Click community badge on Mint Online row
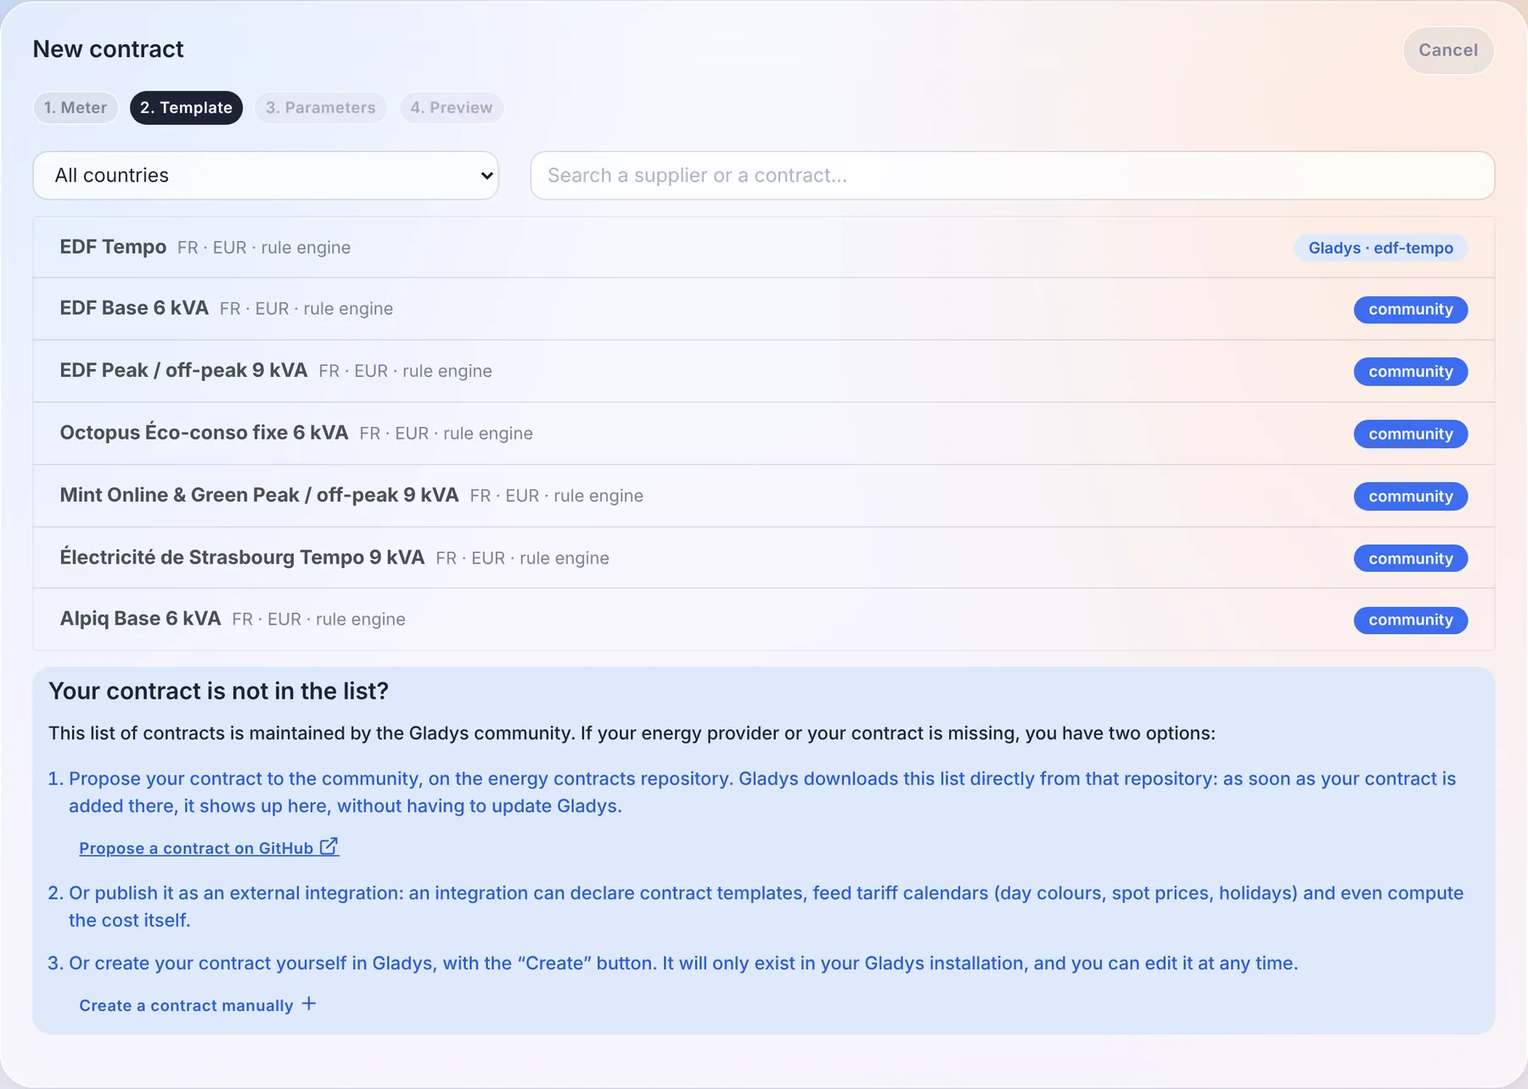Viewport: 1528px width, 1089px height. coord(1411,497)
